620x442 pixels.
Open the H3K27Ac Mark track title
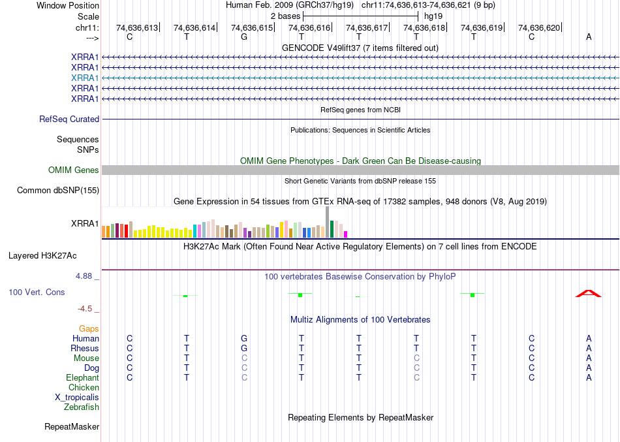[360, 247]
